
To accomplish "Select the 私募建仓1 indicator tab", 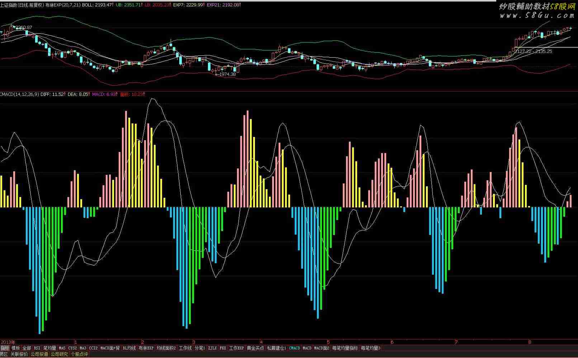I will pos(276,348).
